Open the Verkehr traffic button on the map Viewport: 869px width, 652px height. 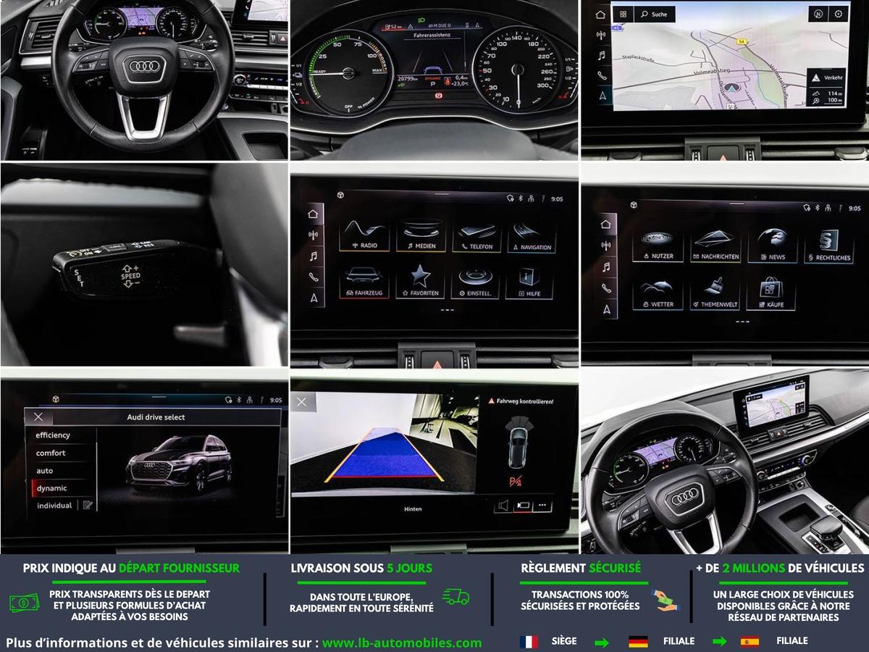coord(826,78)
